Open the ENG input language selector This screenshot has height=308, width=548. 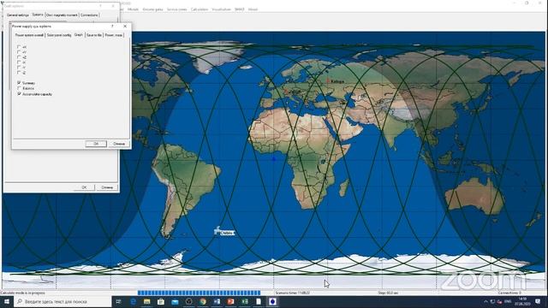(x=508, y=301)
